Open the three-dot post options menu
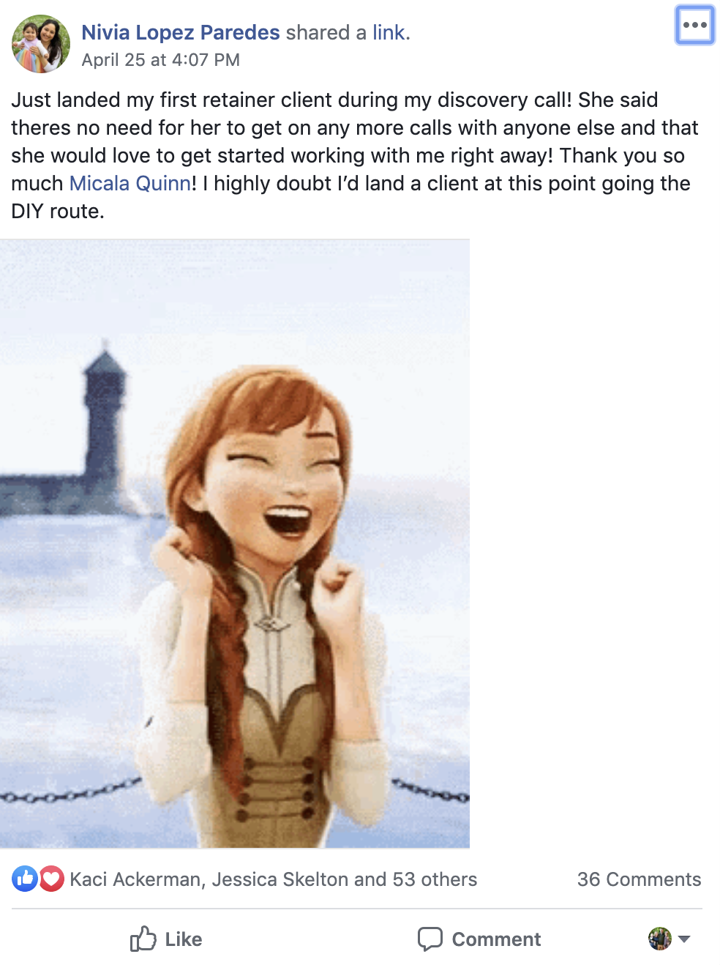The height and width of the screenshot is (965, 720). 694,25
